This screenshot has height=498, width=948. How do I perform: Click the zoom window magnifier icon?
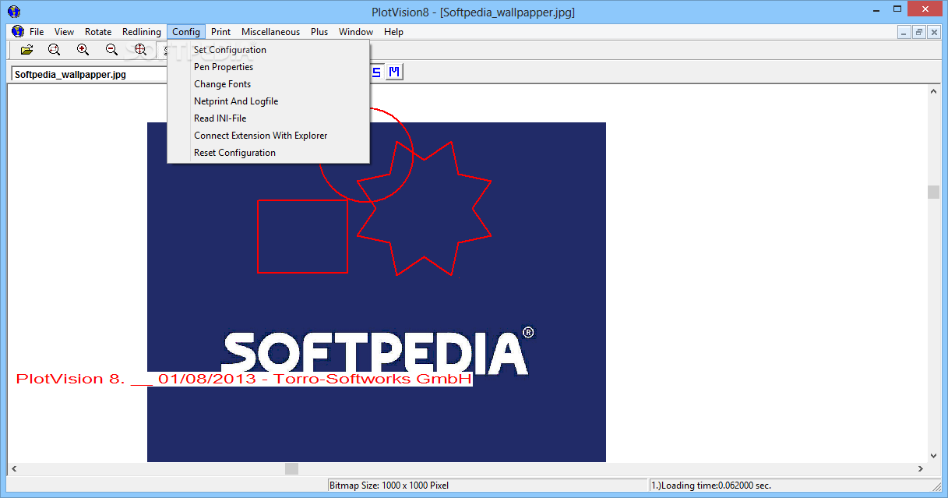(54, 50)
